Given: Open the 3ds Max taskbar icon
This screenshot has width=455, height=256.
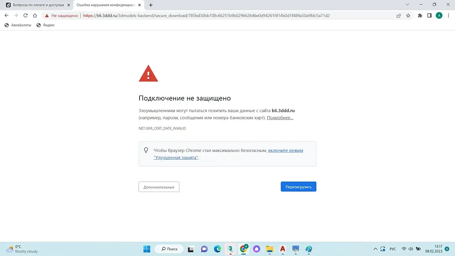Looking at the screenshot, I should click(231, 249).
